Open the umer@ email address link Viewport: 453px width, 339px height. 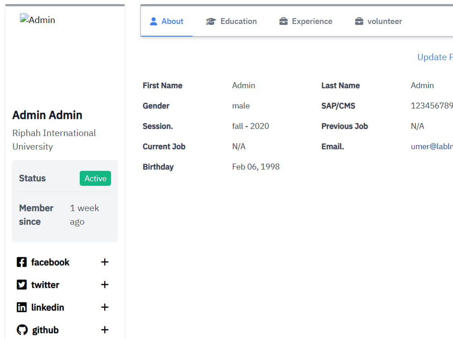pos(432,146)
